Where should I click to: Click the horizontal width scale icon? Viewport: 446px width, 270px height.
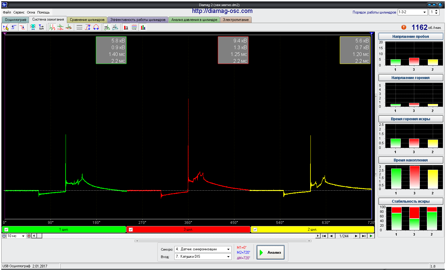[x=96, y=27]
